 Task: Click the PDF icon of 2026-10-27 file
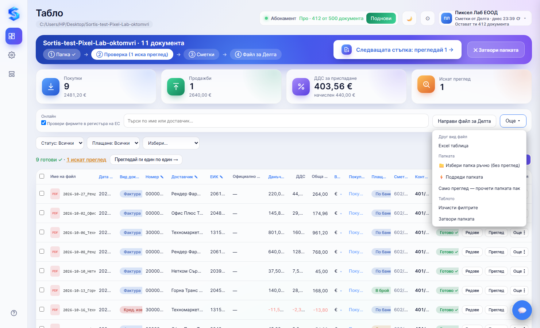point(55,194)
